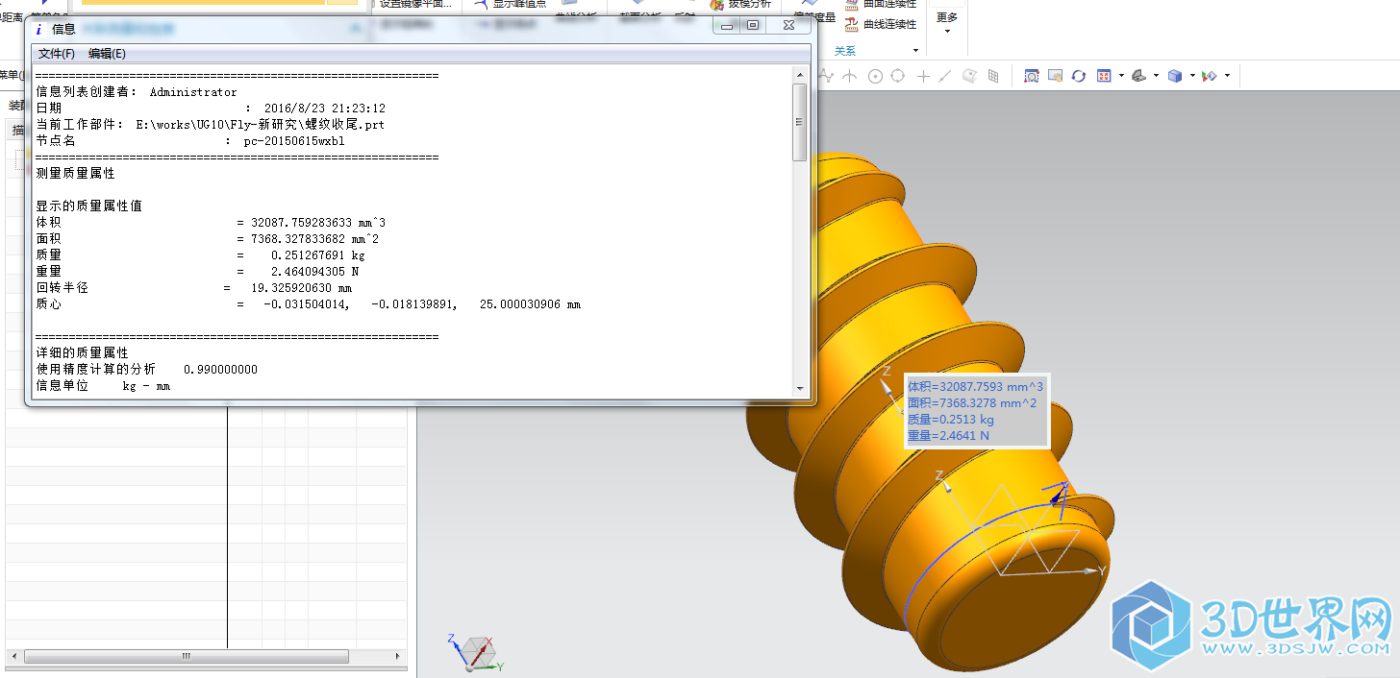Click the Zoom window view tool
The image size is (1400, 678).
click(x=1032, y=76)
